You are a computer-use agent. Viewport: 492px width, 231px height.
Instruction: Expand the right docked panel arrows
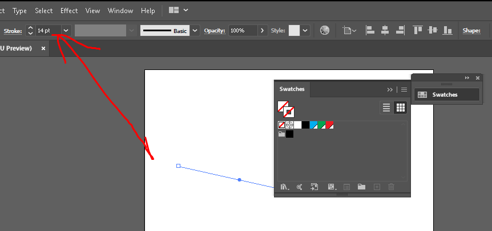pos(467,78)
